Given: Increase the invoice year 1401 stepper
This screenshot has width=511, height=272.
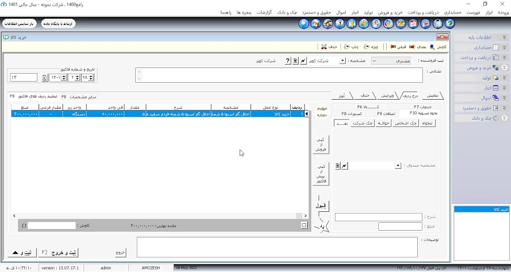Looking at the screenshot, I should click(64, 76).
